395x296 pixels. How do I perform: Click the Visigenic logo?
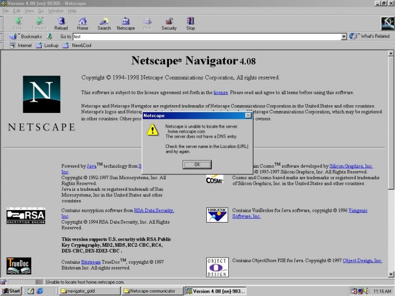click(217, 215)
